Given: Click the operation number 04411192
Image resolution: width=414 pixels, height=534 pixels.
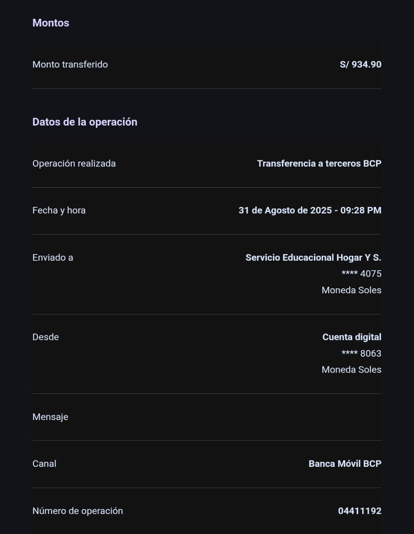Looking at the screenshot, I should (359, 511).
